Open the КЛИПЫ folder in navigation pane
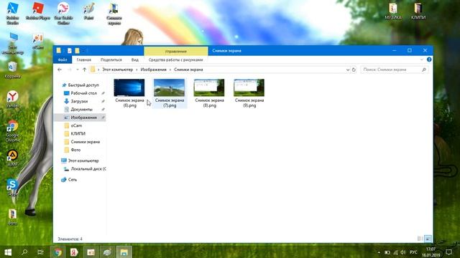The height and width of the screenshot is (258, 460). click(x=78, y=134)
